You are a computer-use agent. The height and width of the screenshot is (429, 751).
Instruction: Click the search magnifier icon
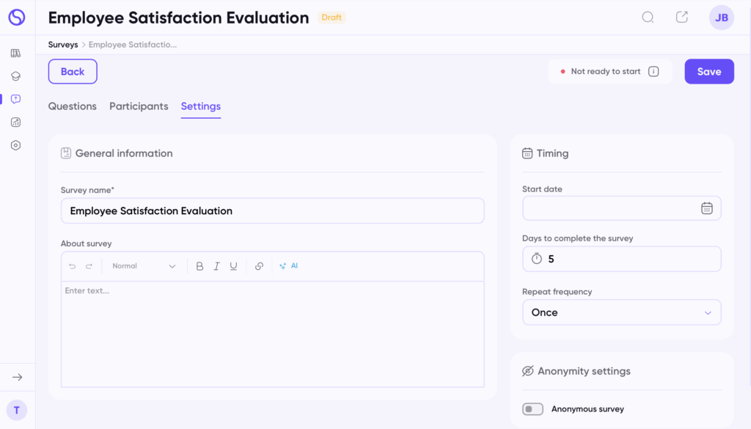pyautogui.click(x=648, y=18)
